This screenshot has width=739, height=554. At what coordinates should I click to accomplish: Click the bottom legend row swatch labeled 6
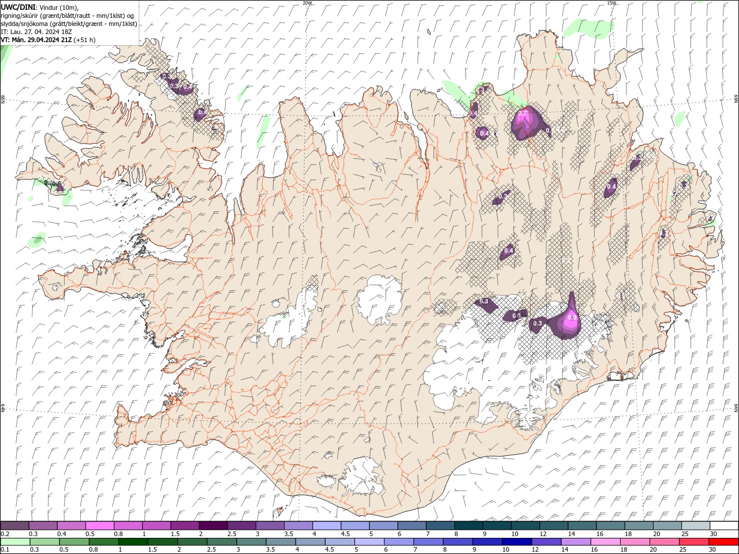398,542
